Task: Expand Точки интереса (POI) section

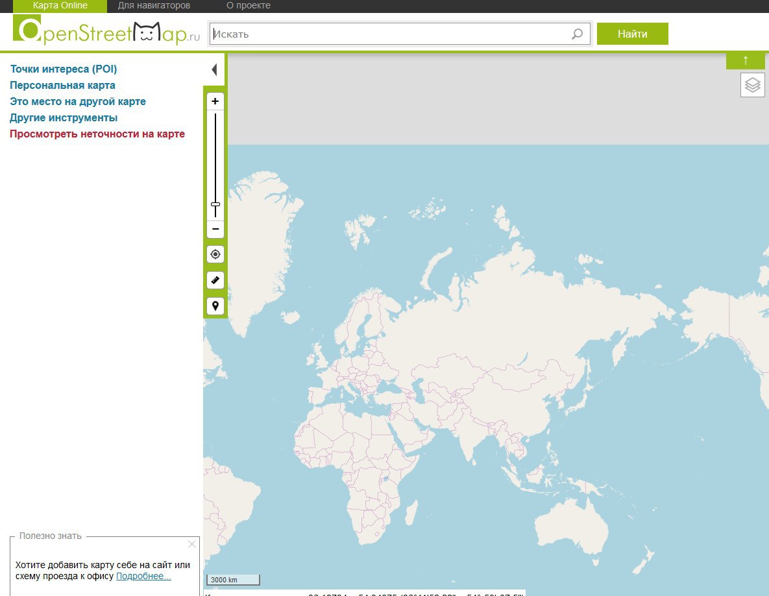Action: (64, 69)
